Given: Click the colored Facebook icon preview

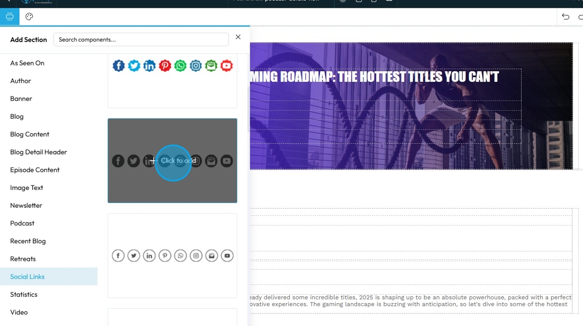Looking at the screenshot, I should (119, 66).
